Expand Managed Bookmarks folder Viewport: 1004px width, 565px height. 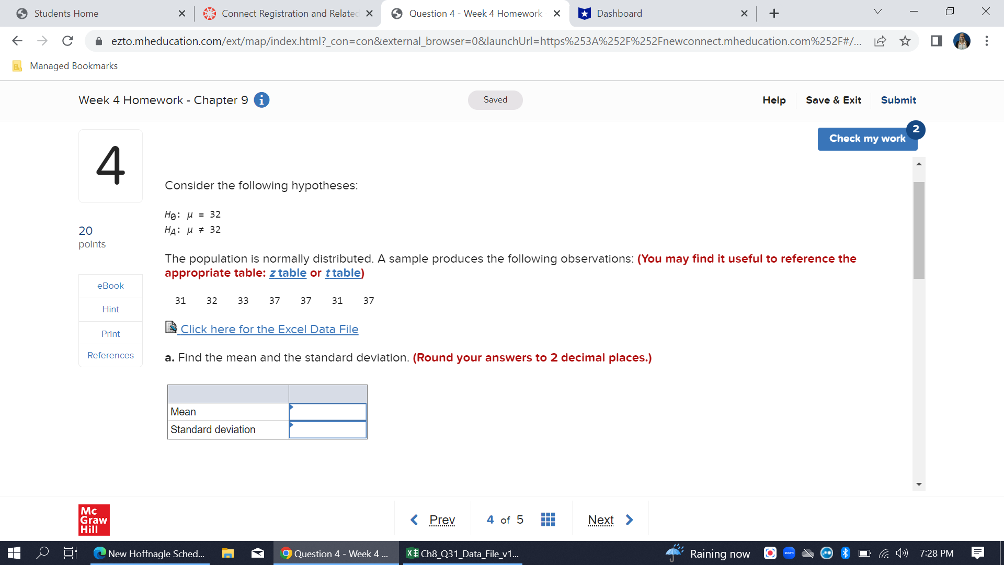pyautogui.click(x=65, y=65)
